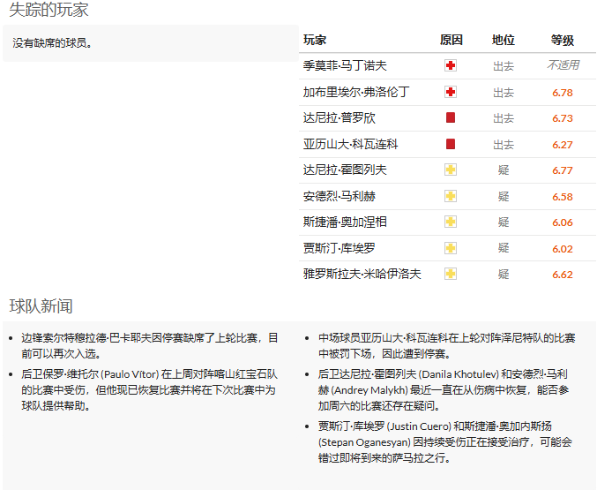Screen dimensions: 597x490
Task: Click yellow cross icon for 斯捷潘·奥加涅相
Action: pos(451,222)
